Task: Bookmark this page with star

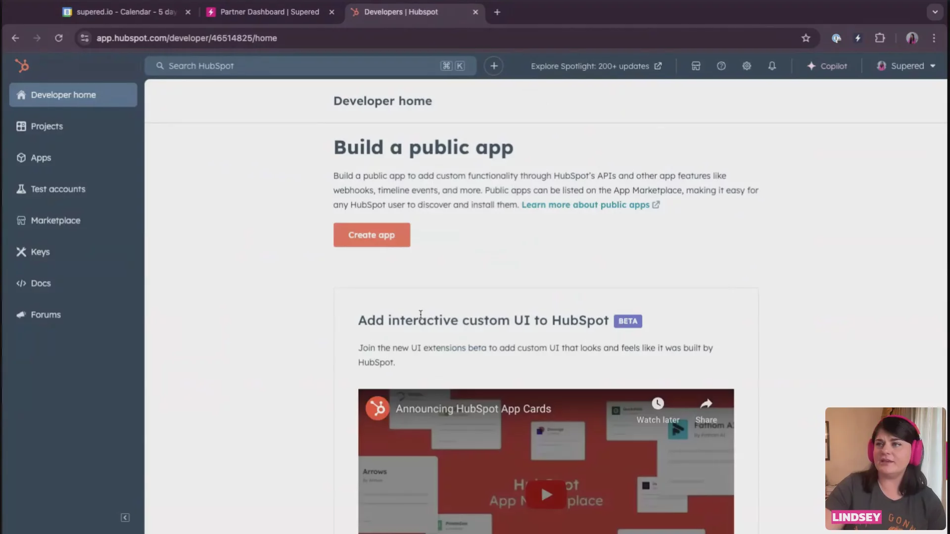Action: 806,38
